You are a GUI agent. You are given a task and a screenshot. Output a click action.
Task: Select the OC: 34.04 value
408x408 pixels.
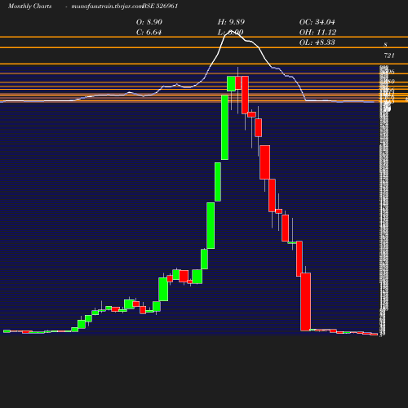click(x=317, y=22)
